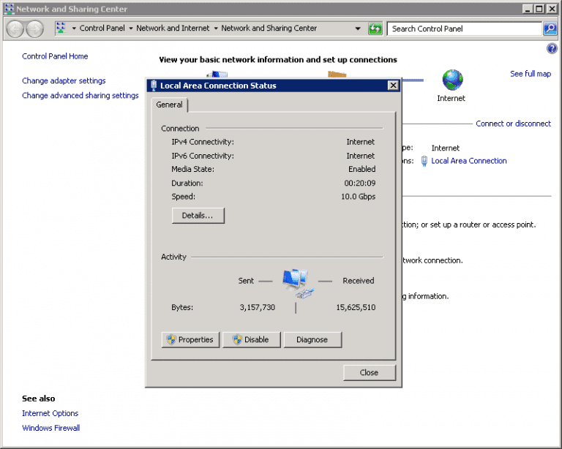This screenshot has width=562, height=449.
Task: Click the Back navigation arrow
Action: (15, 29)
